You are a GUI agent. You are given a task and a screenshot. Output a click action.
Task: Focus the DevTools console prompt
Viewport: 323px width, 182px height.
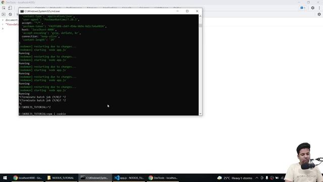(161, 28)
